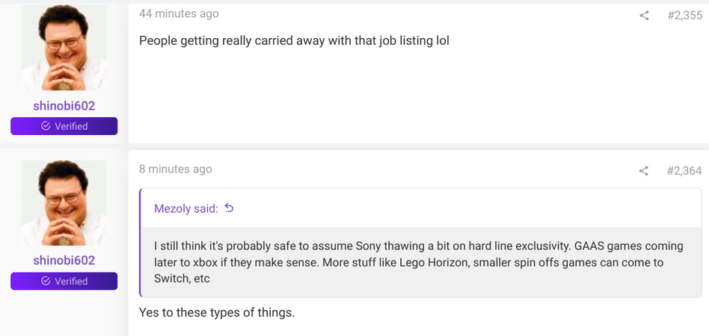Open shinobi602 profile from the first post username
The image size is (709, 336).
(x=64, y=106)
